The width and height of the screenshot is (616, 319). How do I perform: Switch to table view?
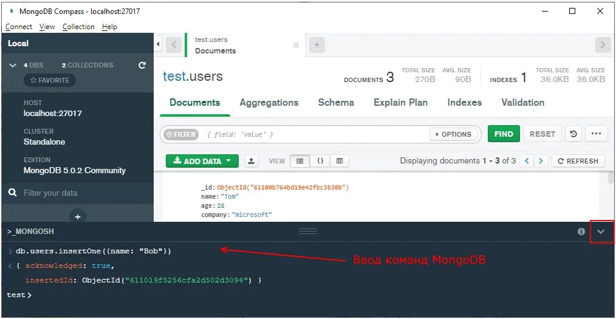click(x=340, y=160)
